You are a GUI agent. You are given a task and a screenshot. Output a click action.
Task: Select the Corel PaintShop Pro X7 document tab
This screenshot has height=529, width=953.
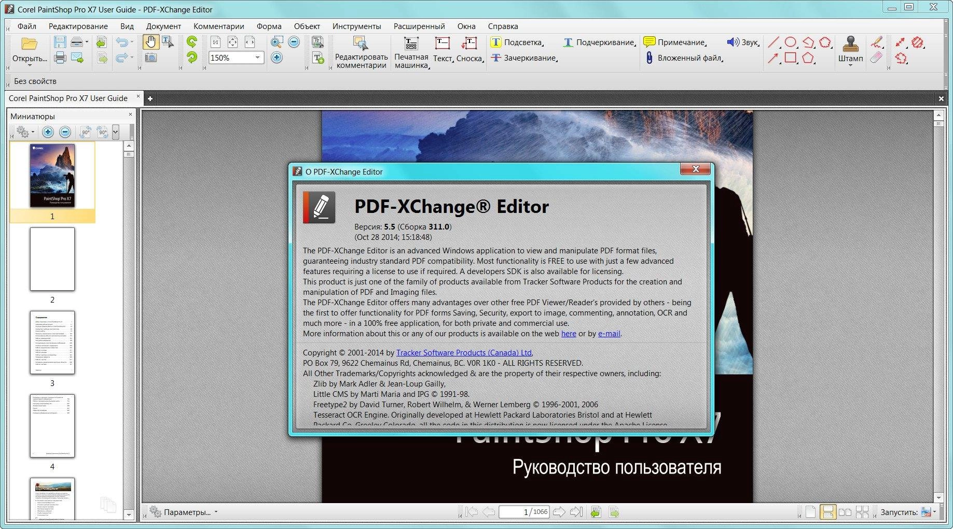(x=68, y=98)
